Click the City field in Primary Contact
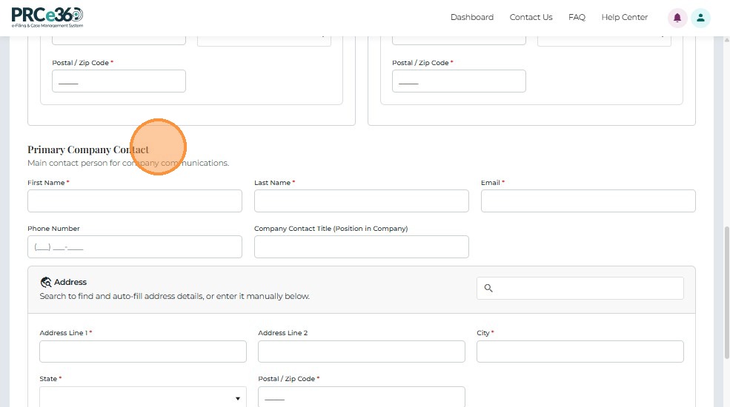Screen dimensions: 730x407 580,351
